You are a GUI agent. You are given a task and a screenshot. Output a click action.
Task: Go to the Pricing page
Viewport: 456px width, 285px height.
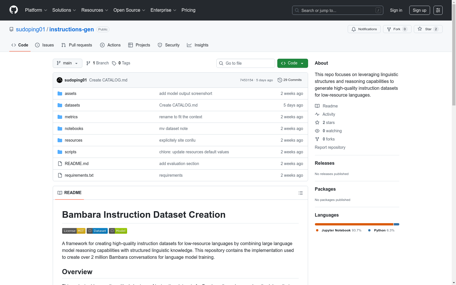coord(188,10)
